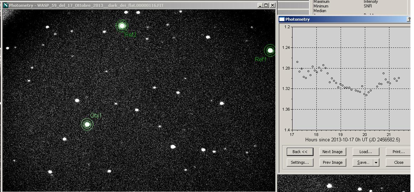Image resolution: width=414 pixels, height=192 pixels.
Task: Open photometry Settings...
Action: pyautogui.click(x=300, y=162)
